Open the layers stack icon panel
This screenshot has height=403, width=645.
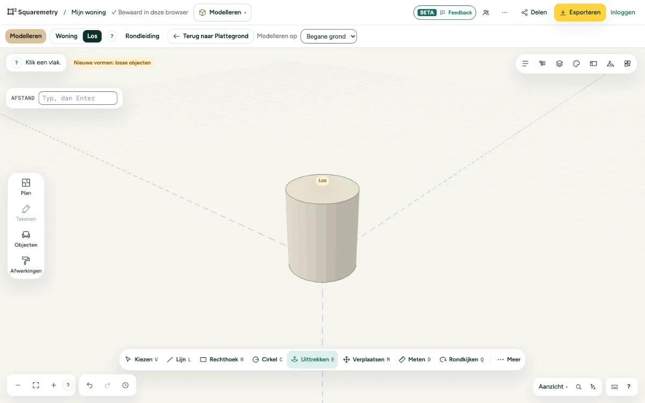560,63
